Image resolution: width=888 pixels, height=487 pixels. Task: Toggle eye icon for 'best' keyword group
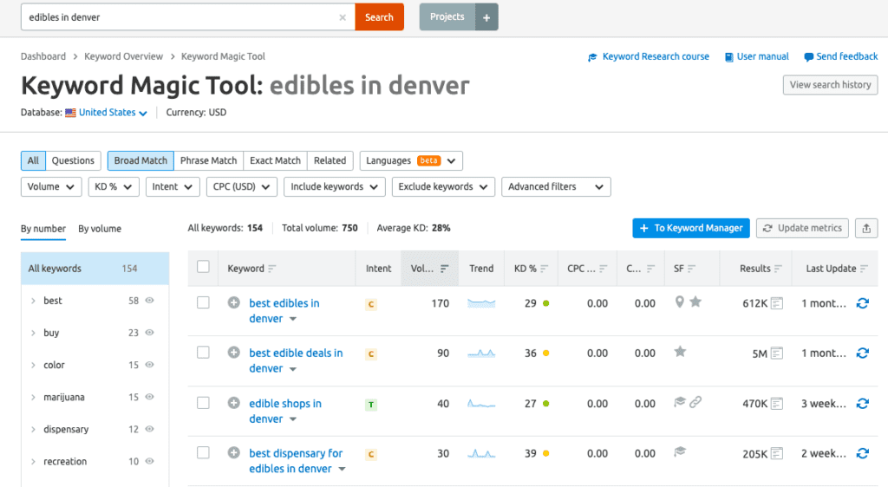click(150, 301)
